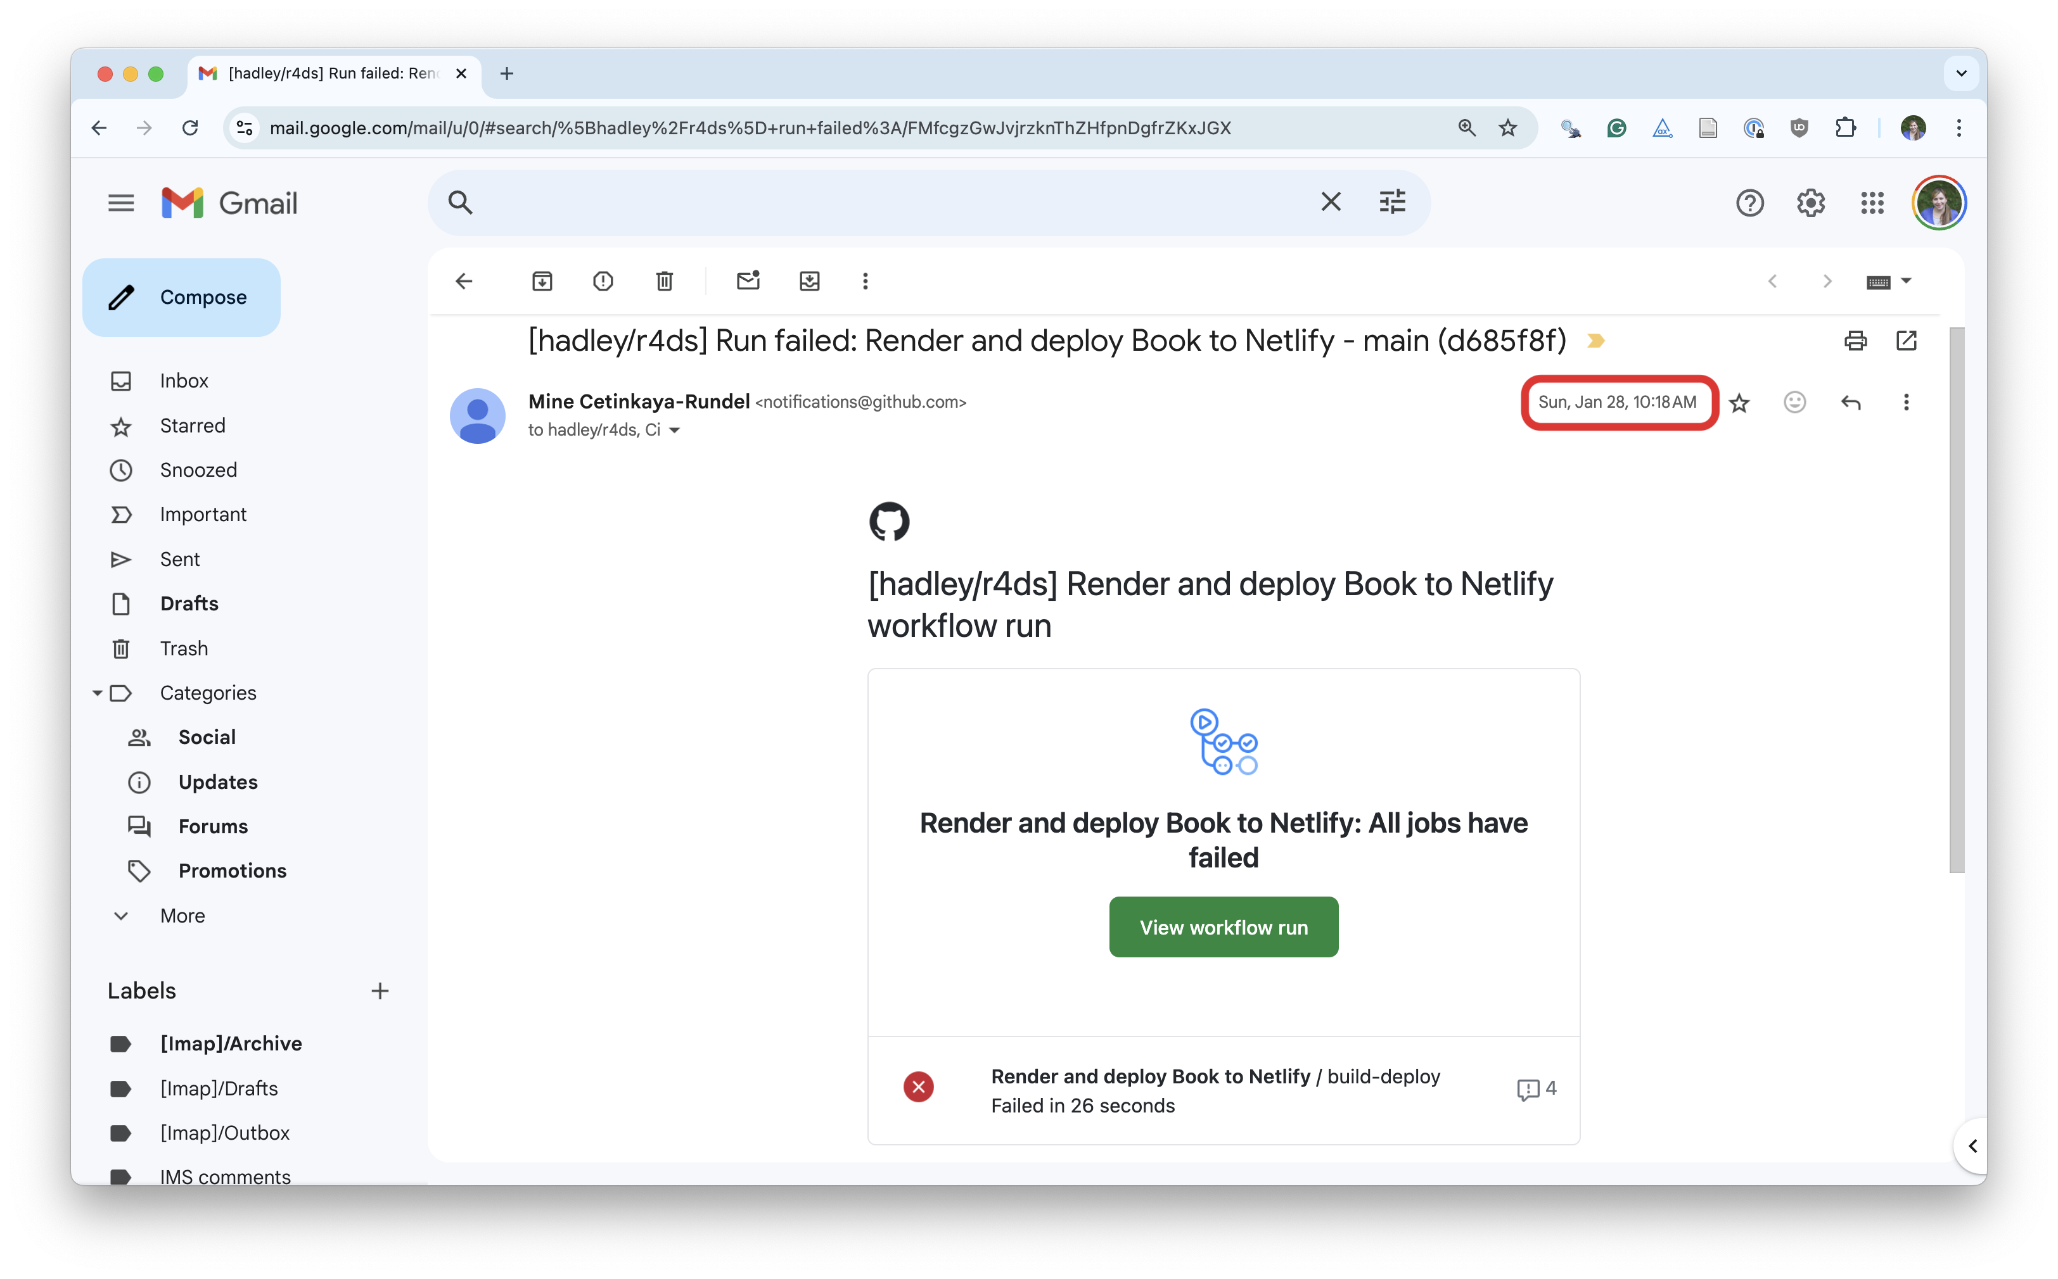The image size is (2058, 1279).
Task: Report the email as spam
Action: coord(603,281)
